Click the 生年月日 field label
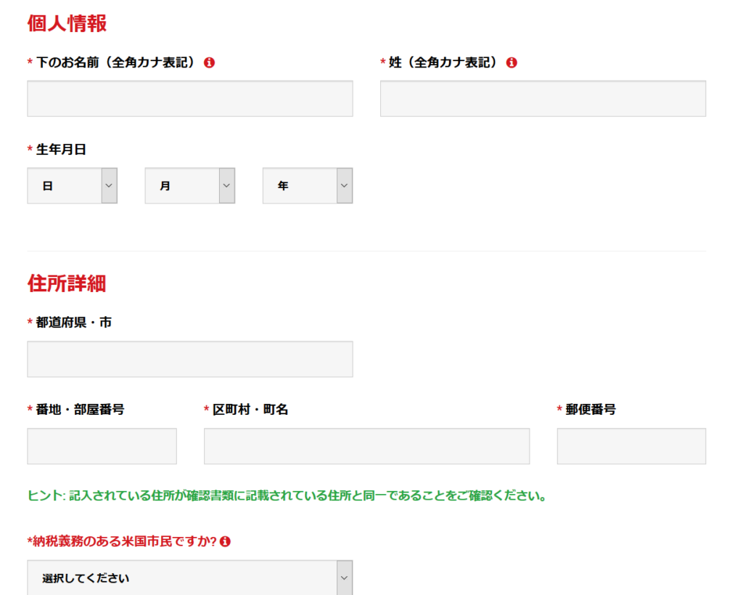 (x=61, y=150)
